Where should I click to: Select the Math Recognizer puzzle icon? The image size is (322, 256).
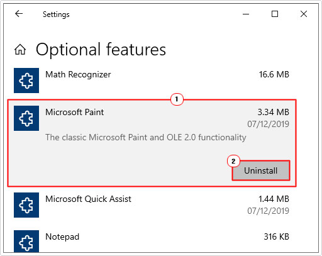point(26,81)
